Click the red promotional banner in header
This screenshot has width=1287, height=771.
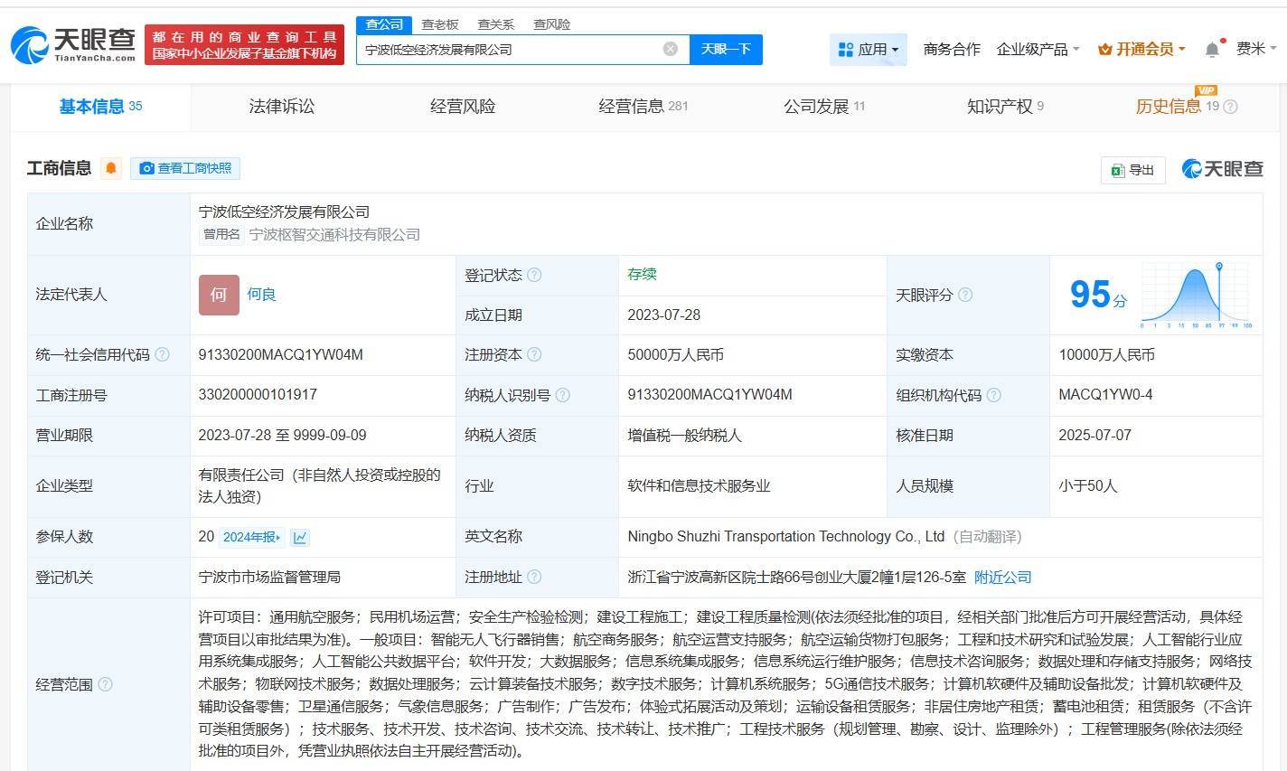[244, 45]
